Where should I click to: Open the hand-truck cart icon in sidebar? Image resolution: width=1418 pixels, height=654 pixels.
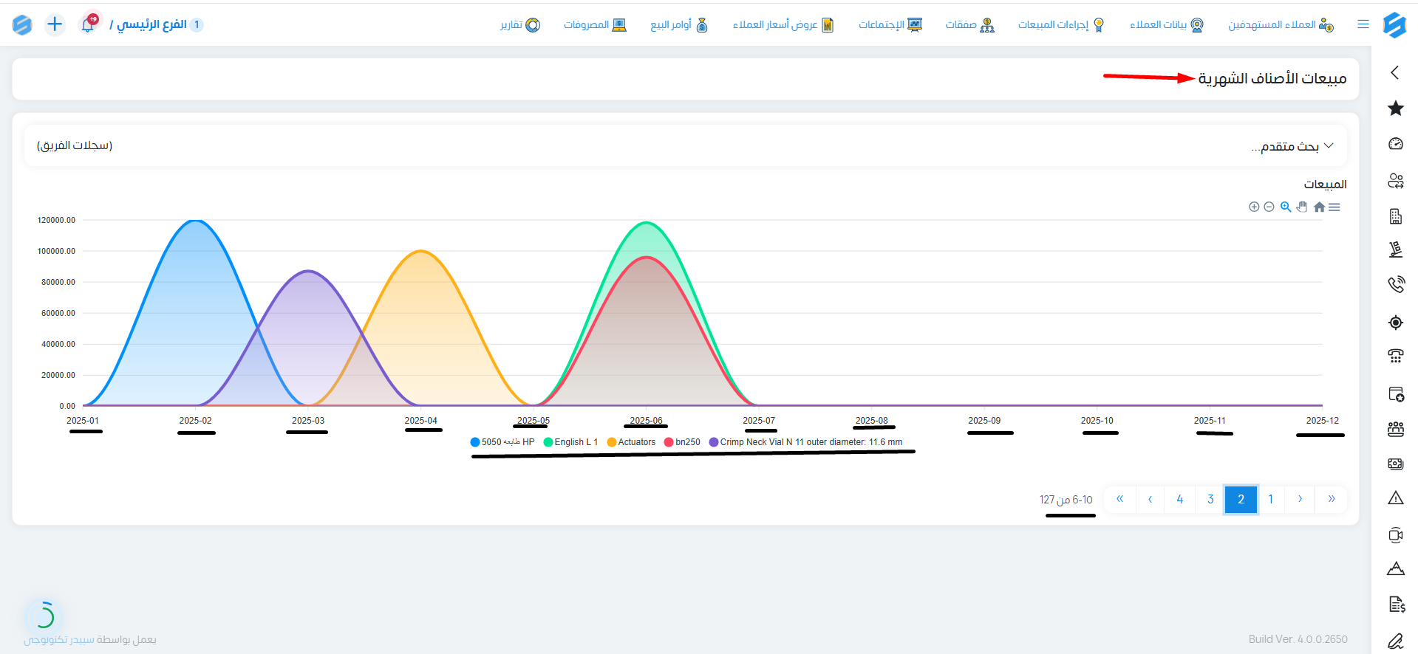coord(1395,249)
